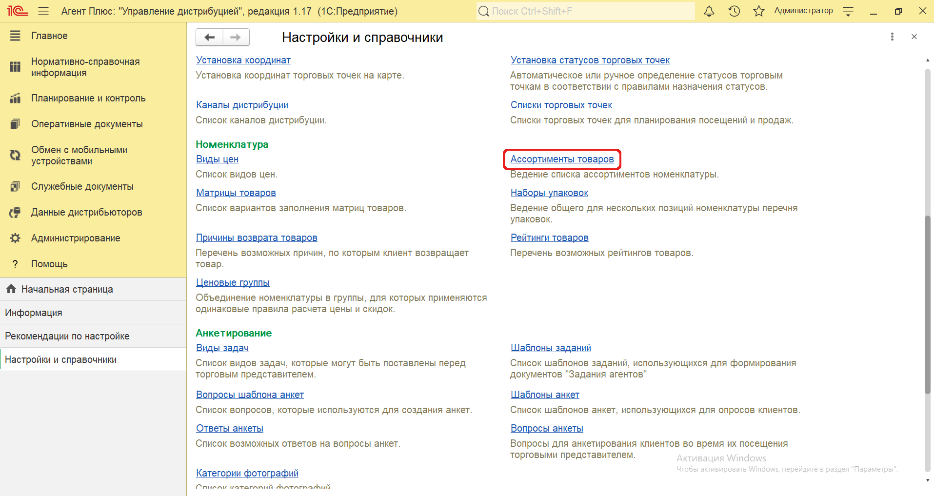This screenshot has height=496, width=934.
Task: Click the vertical scrollbar down arrow
Action: (928, 480)
